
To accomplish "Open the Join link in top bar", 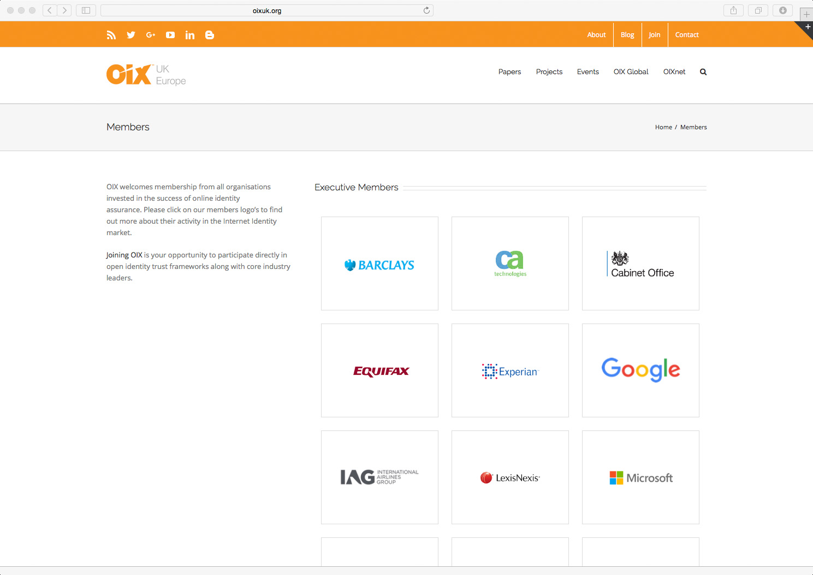I will click(655, 35).
